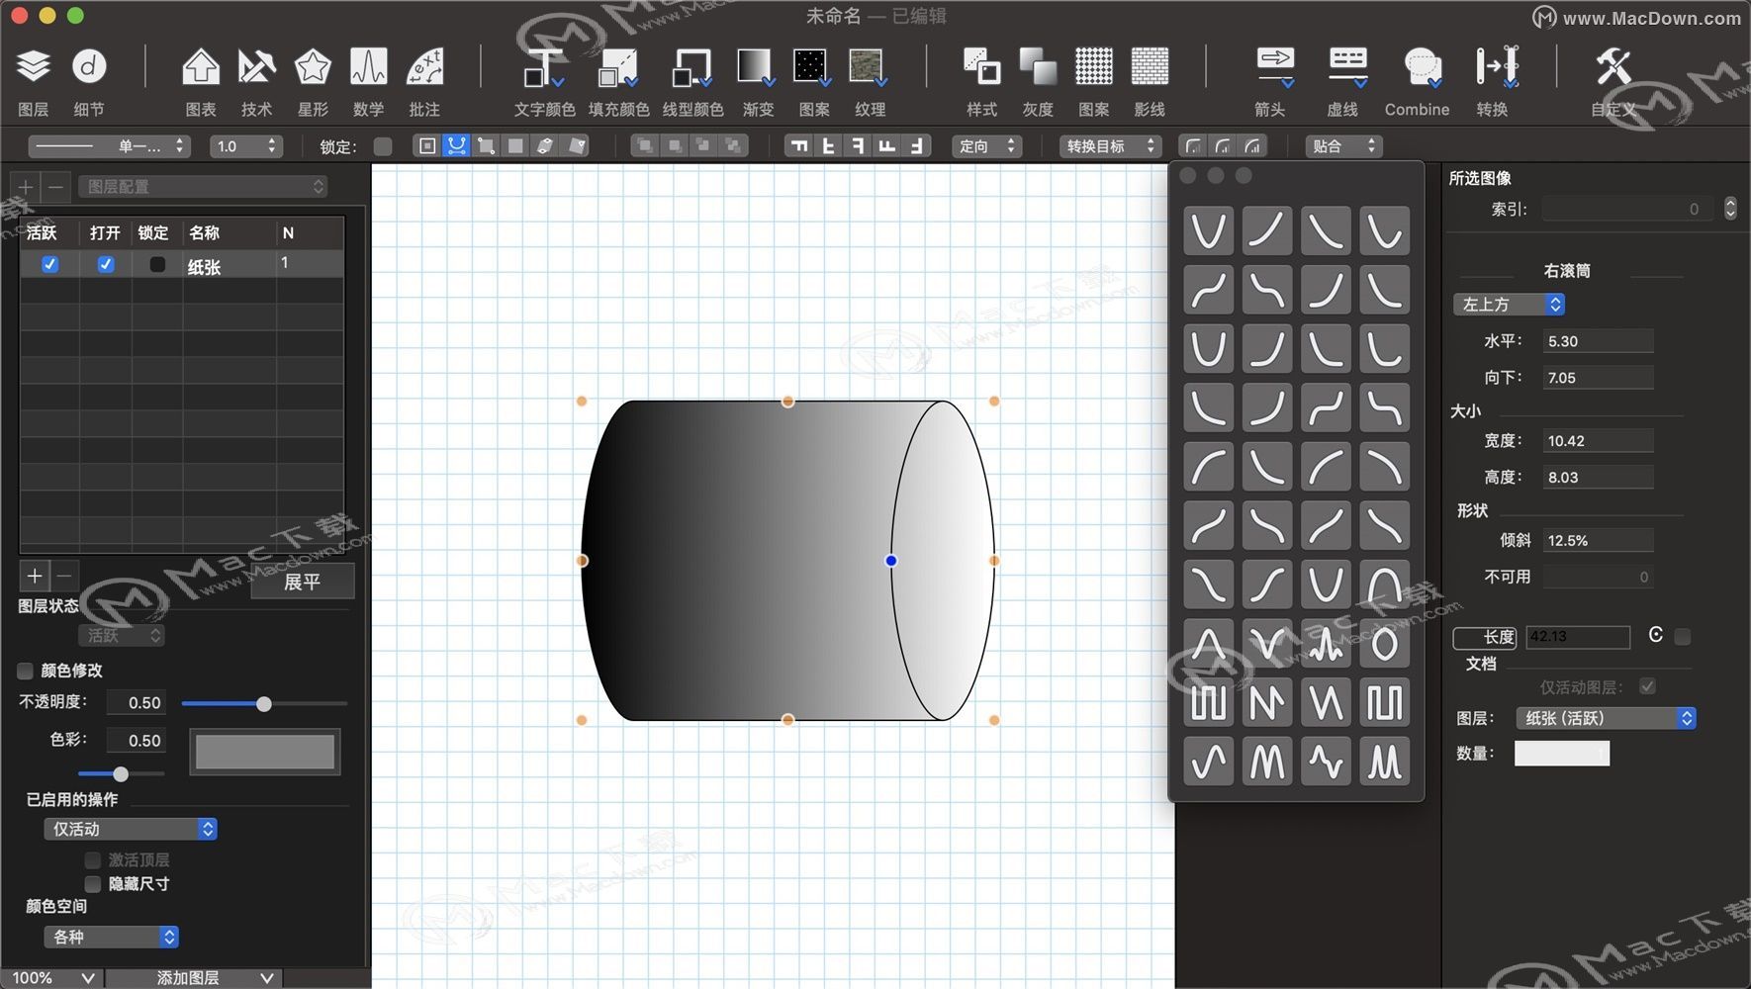Open the 图表 chart shapes tool
This screenshot has height=989, width=1751.
(201, 67)
